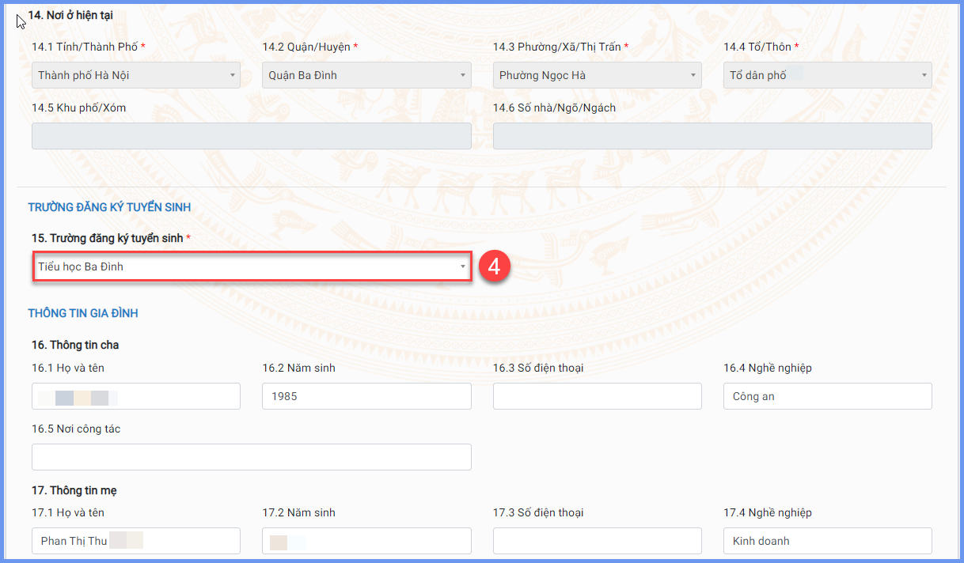Focus the Nơi công tác field (16.5)
Image resolution: width=964 pixels, height=563 pixels.
tap(252, 457)
